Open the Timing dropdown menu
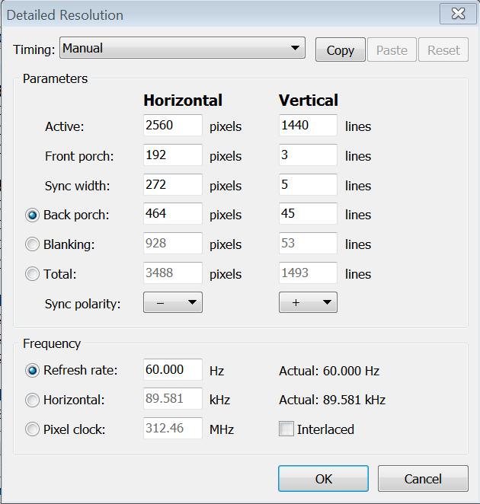The height and width of the screenshot is (504, 480). pyautogui.click(x=182, y=49)
